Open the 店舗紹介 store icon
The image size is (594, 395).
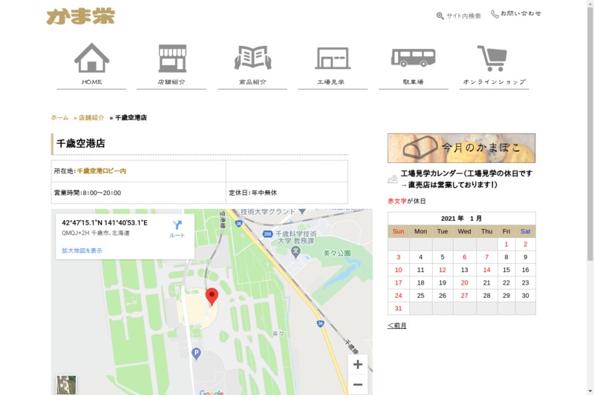172,58
